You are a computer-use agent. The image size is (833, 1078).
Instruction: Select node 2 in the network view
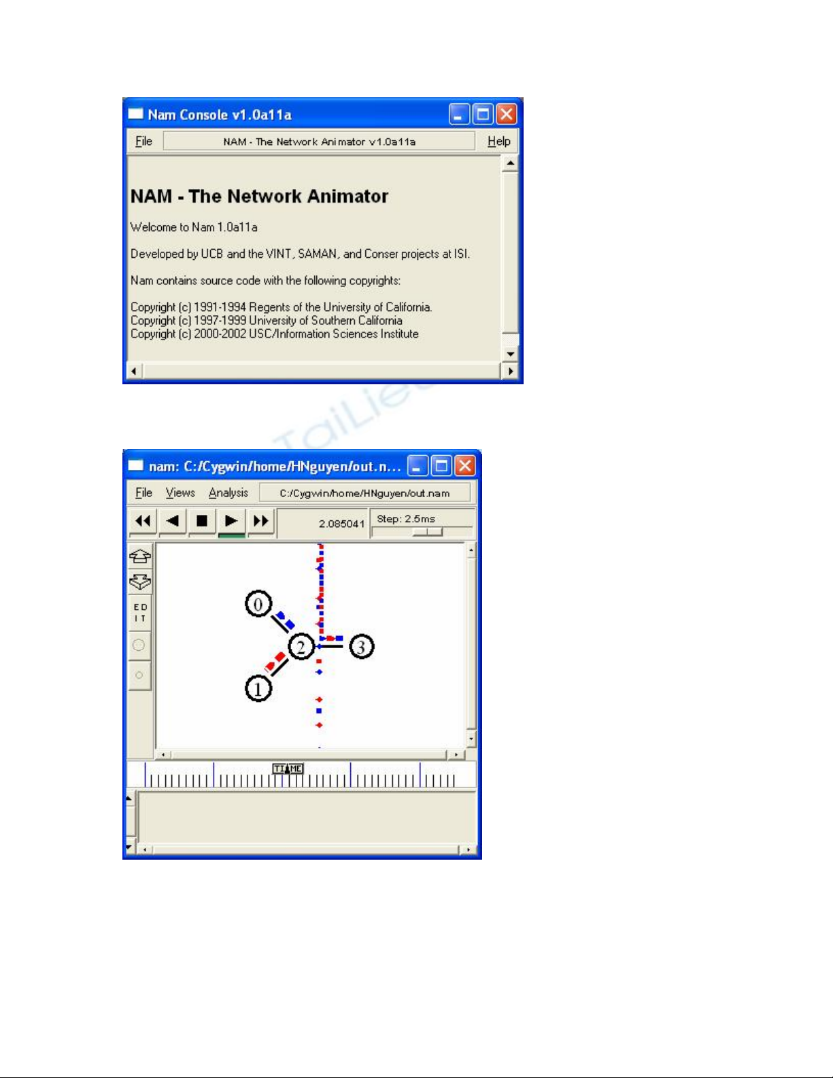click(301, 646)
